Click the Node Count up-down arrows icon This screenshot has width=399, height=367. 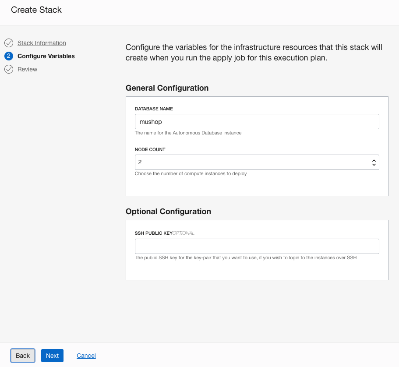[x=374, y=162]
